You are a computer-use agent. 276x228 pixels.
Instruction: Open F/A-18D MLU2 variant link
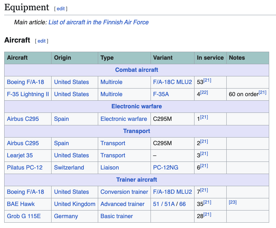coord(172,192)
